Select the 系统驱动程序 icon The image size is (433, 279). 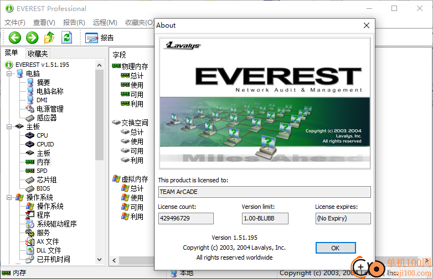click(30, 224)
